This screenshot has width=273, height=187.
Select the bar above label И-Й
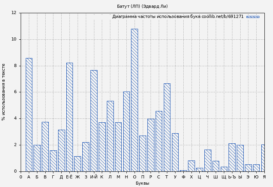point(94,121)
